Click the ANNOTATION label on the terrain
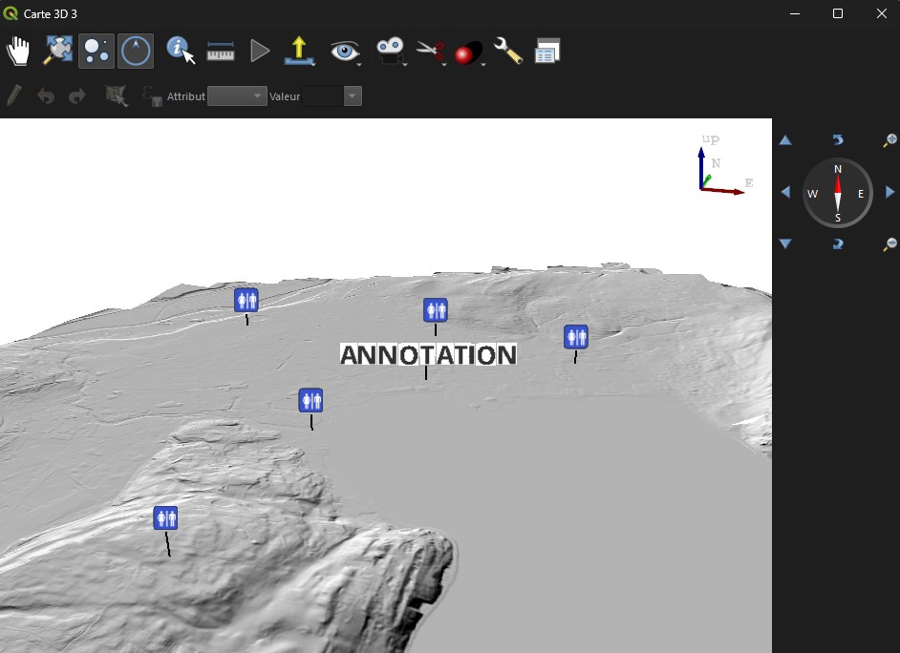 [428, 355]
